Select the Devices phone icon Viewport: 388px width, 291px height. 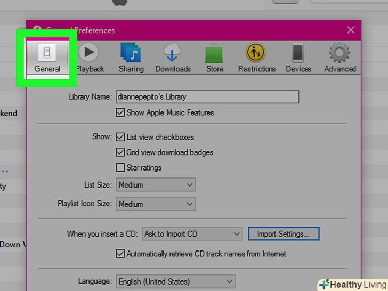298,52
